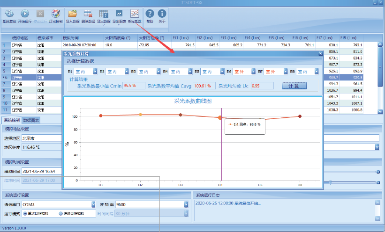Open the Ei5 室内 dropdown
The height and width of the screenshot is (232, 385).
[222, 71]
